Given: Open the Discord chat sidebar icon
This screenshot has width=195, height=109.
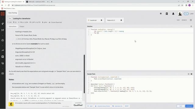Looking at the screenshot, I should point(3,57).
